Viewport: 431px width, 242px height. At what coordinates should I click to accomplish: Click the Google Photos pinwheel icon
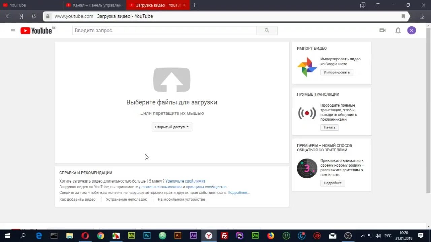click(307, 67)
